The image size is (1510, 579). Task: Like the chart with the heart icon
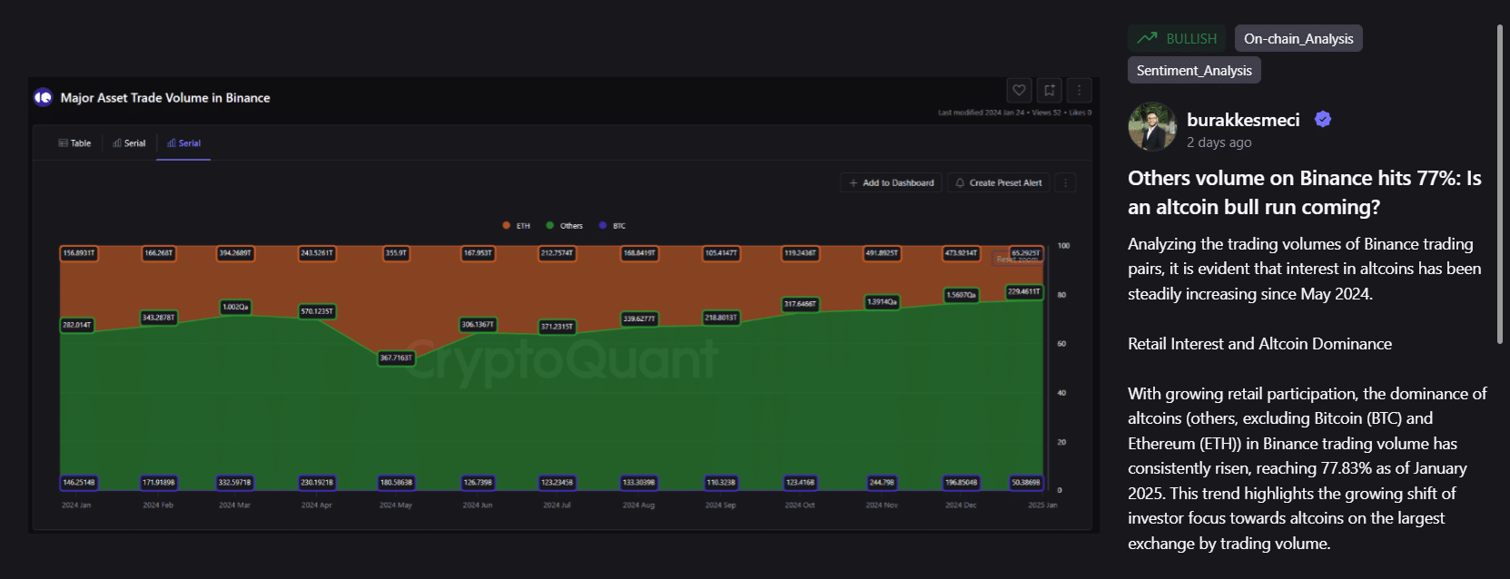click(x=1019, y=90)
